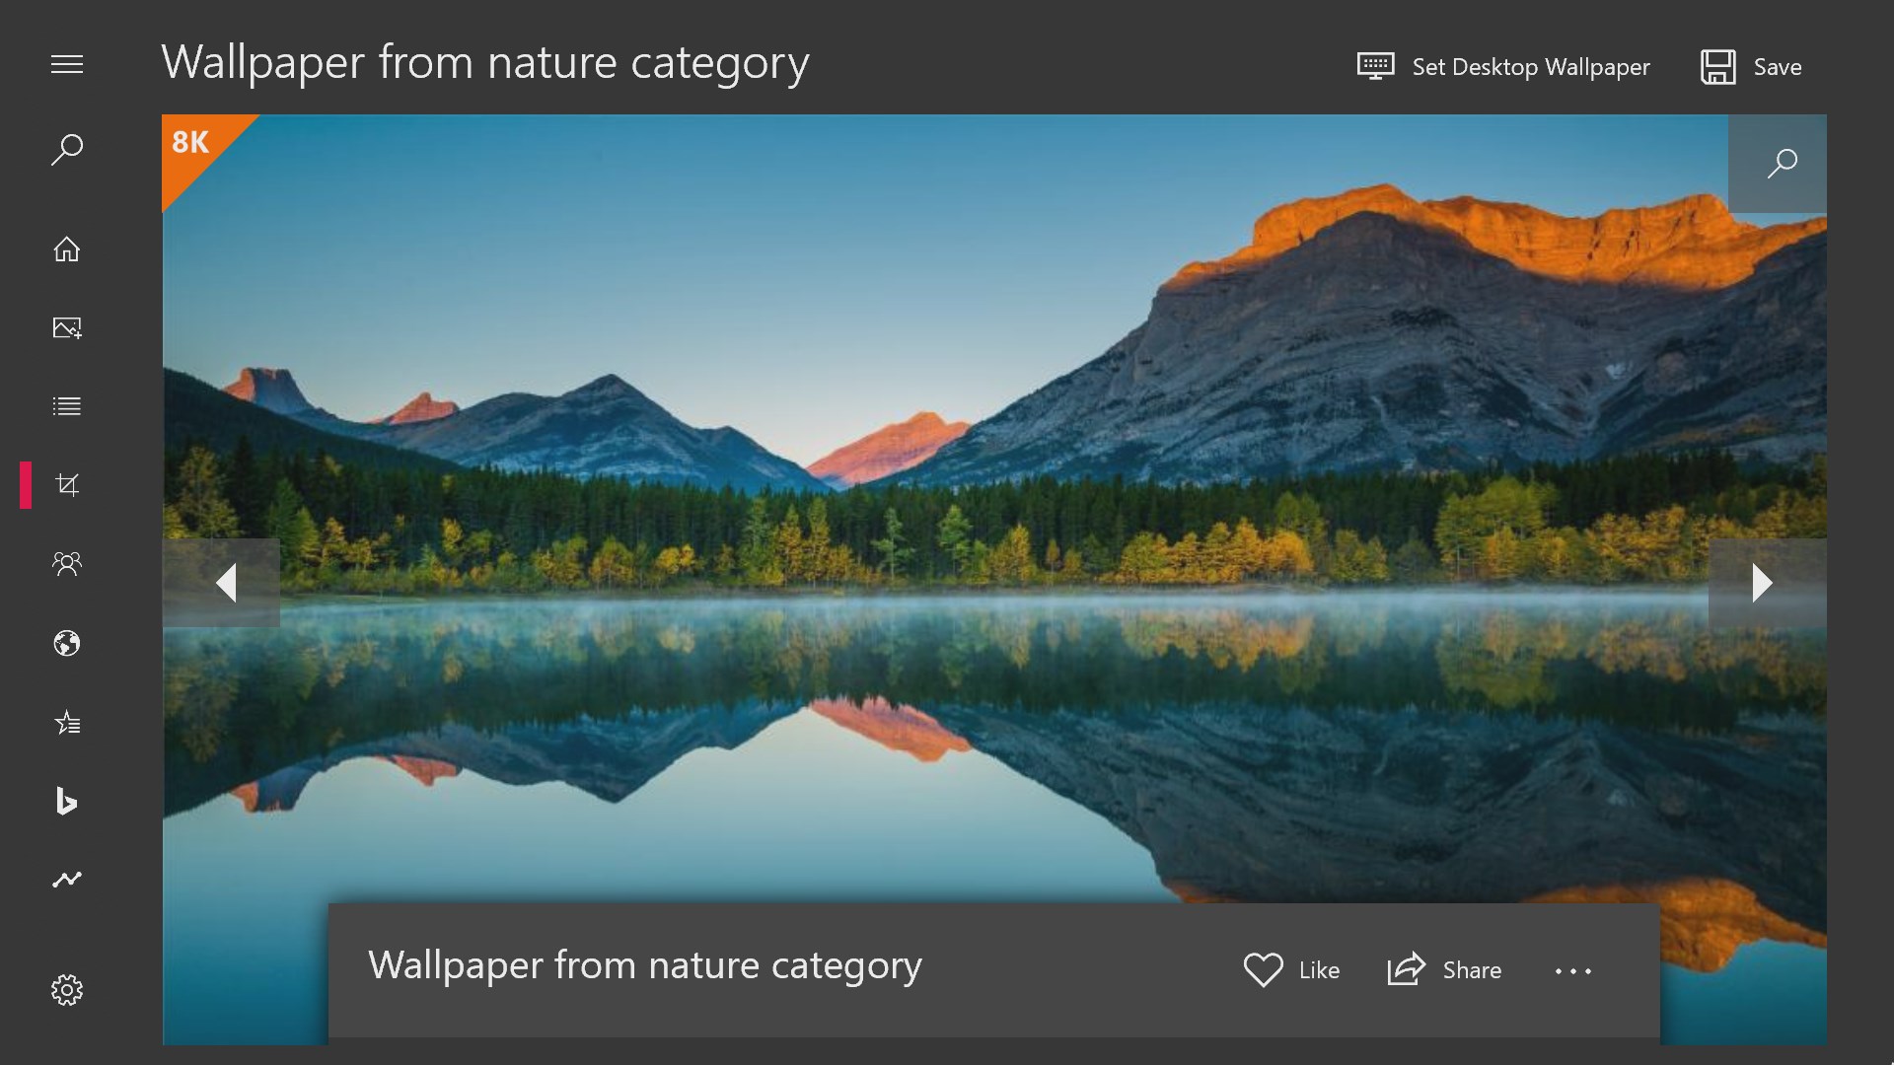Open the globe sidebar icon
The image size is (1894, 1065).
pyautogui.click(x=67, y=644)
